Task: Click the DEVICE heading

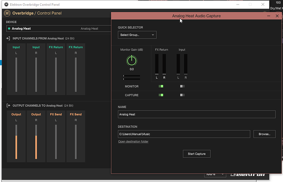Action: point(11,22)
